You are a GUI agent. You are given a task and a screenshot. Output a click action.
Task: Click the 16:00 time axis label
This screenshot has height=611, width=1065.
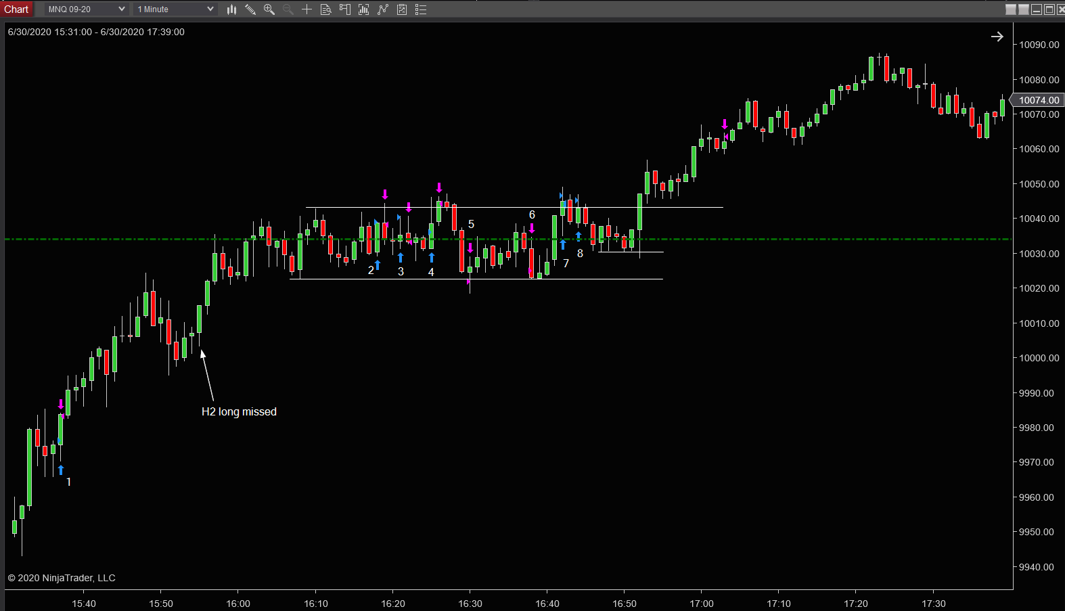238,604
